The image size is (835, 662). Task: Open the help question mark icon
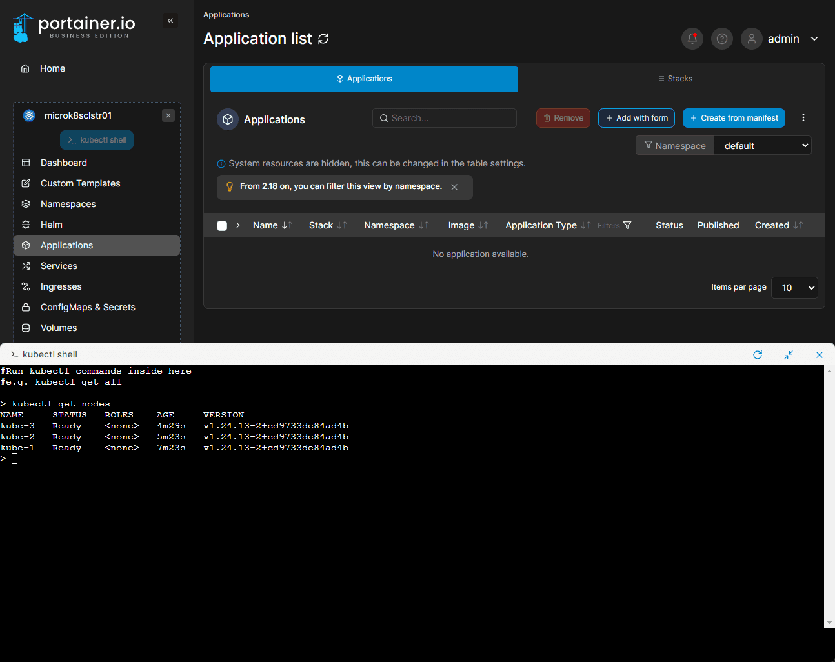point(721,39)
